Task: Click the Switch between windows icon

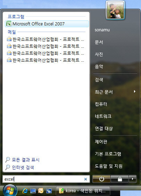Action: (x=49, y=191)
